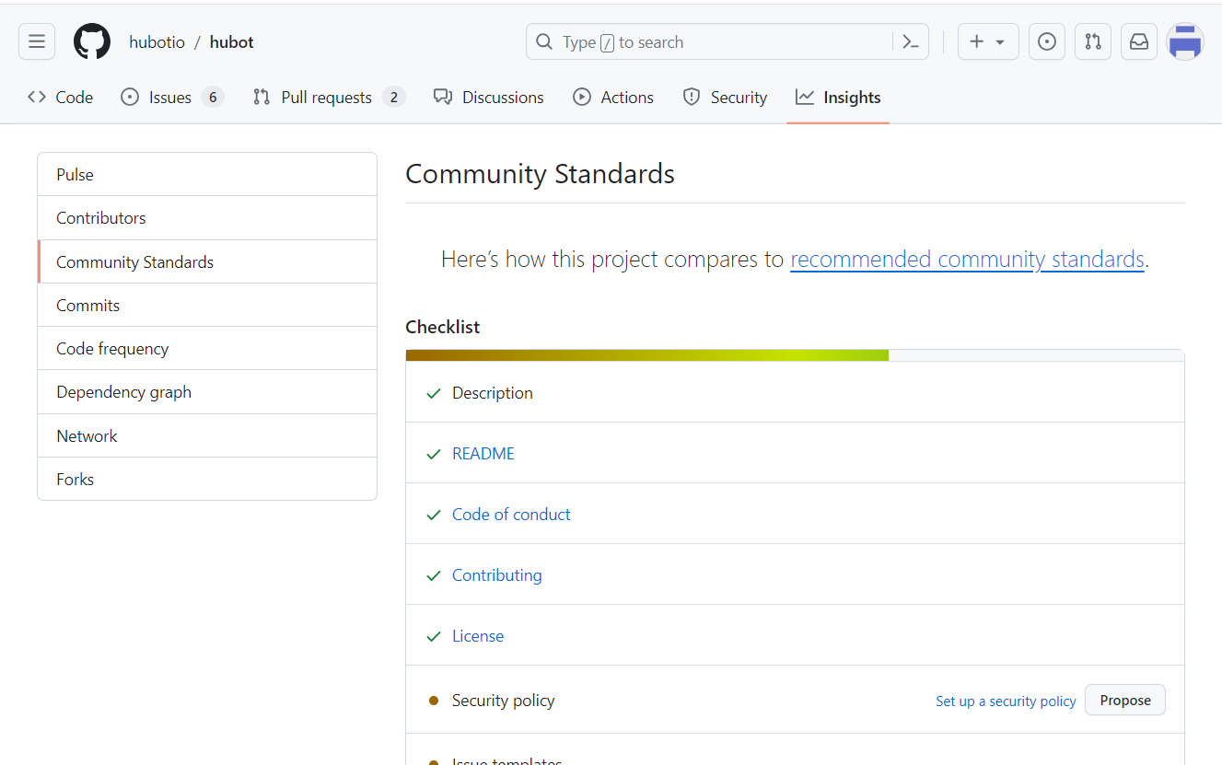The image size is (1222, 765).
Task: Follow the recommended community standards link
Action: point(967,260)
